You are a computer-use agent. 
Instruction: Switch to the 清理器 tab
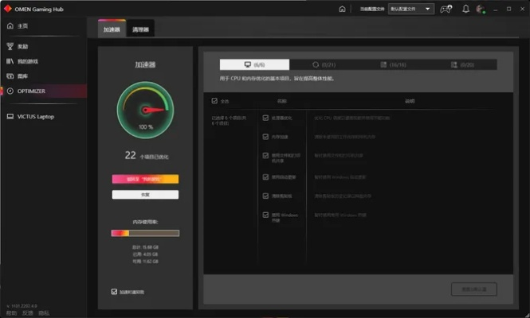(141, 29)
